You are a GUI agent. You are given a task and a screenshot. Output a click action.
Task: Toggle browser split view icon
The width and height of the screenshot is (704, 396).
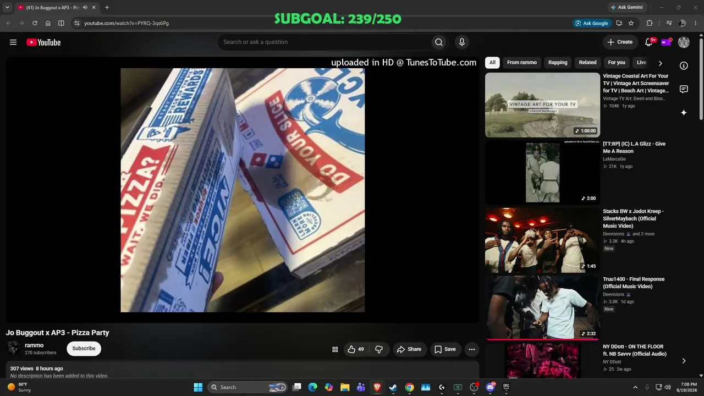(x=61, y=23)
